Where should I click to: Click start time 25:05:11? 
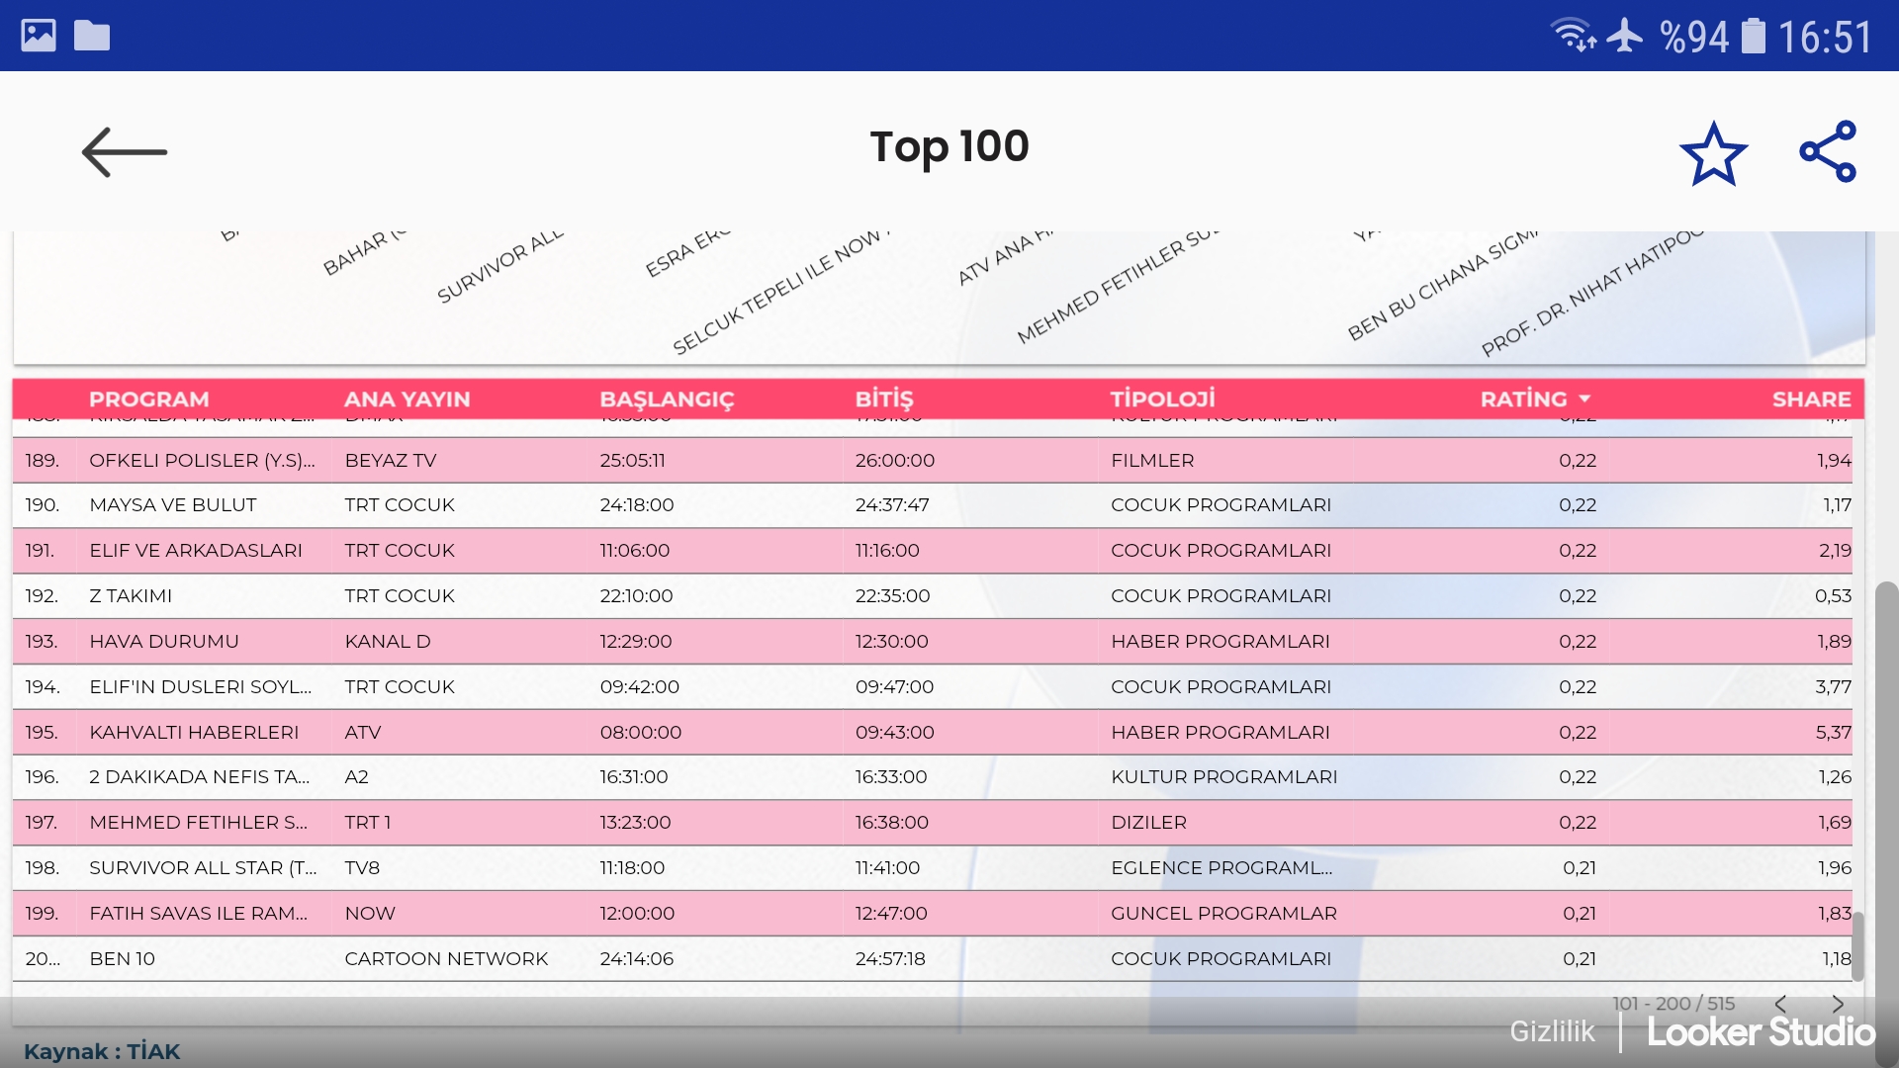tap(633, 460)
